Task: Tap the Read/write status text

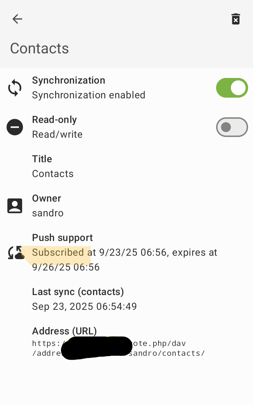Action: 57,135
